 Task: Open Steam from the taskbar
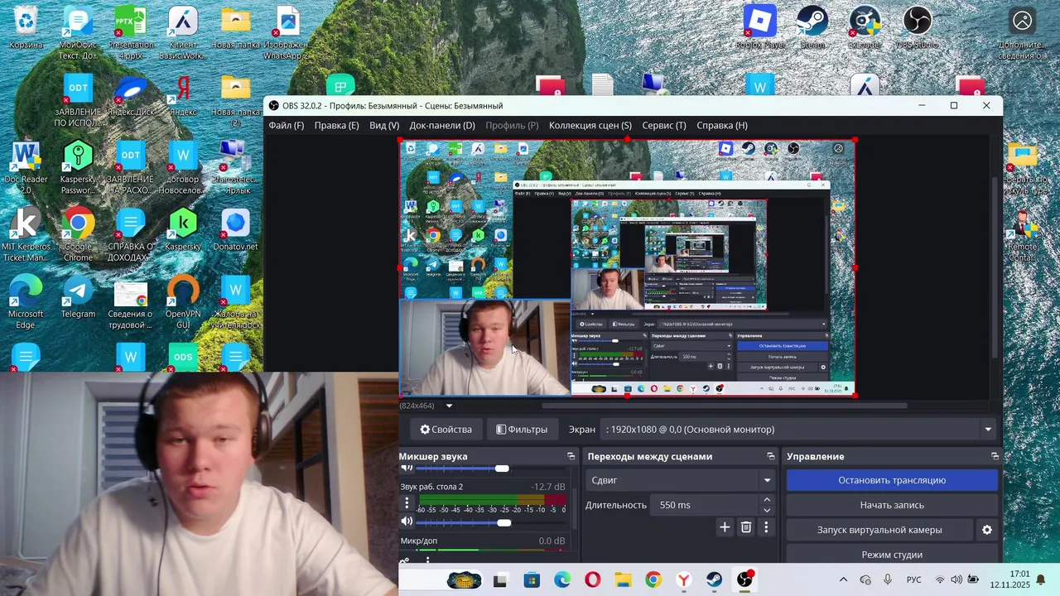pos(714,579)
